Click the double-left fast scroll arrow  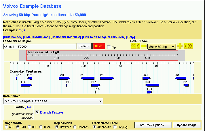[x=133, y=46]
